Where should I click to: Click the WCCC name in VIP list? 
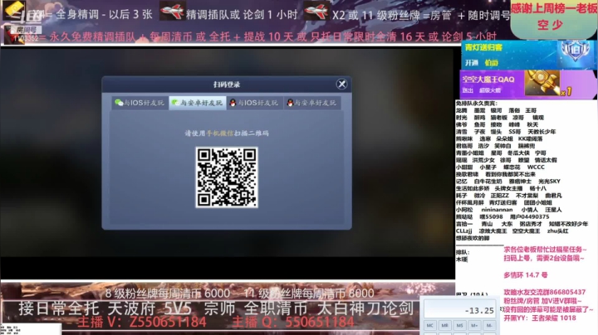[536, 167]
